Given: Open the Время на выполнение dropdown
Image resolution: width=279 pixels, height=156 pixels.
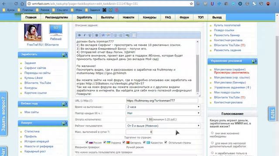Looking at the screenshot, I should click(163, 107).
